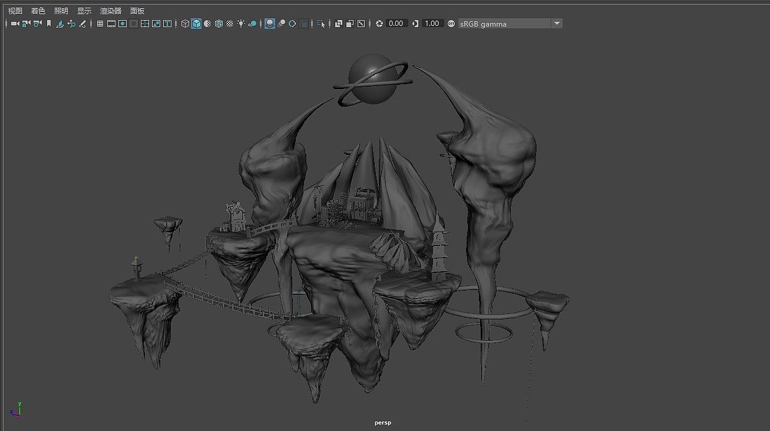Click the Shadows icon
770x431 pixels.
point(253,23)
